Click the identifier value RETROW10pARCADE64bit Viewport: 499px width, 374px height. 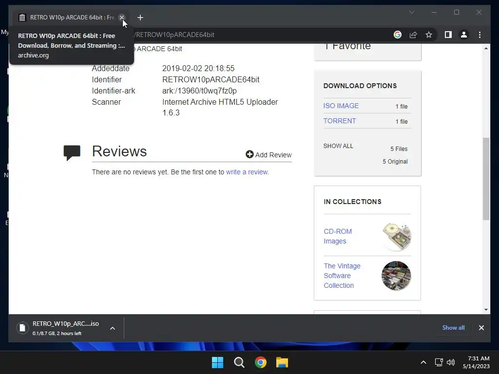tap(211, 79)
